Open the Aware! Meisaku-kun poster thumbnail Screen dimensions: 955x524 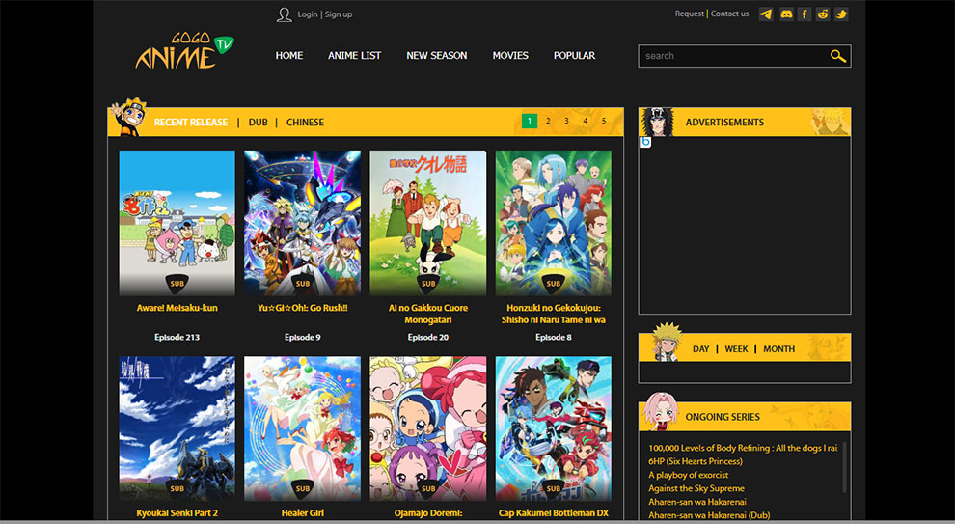[177, 223]
